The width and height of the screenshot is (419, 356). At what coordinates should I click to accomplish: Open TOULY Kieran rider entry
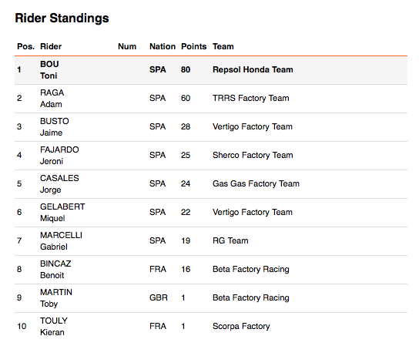pos(54,327)
